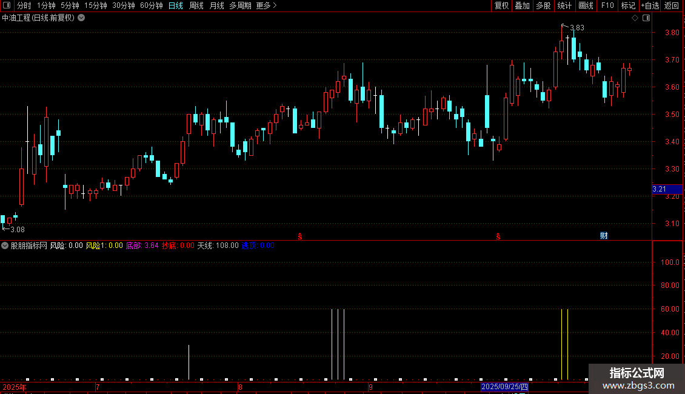The image size is (685, 394).
Task: Click the 复权 adjustment button
Action: point(501,5)
